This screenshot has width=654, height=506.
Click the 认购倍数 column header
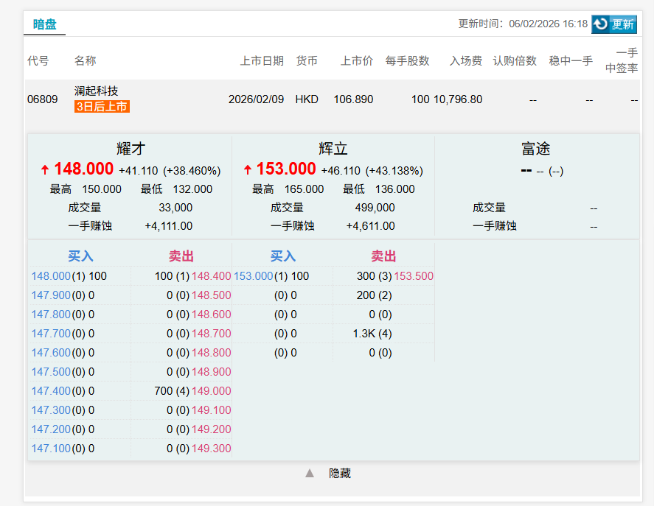515,60
